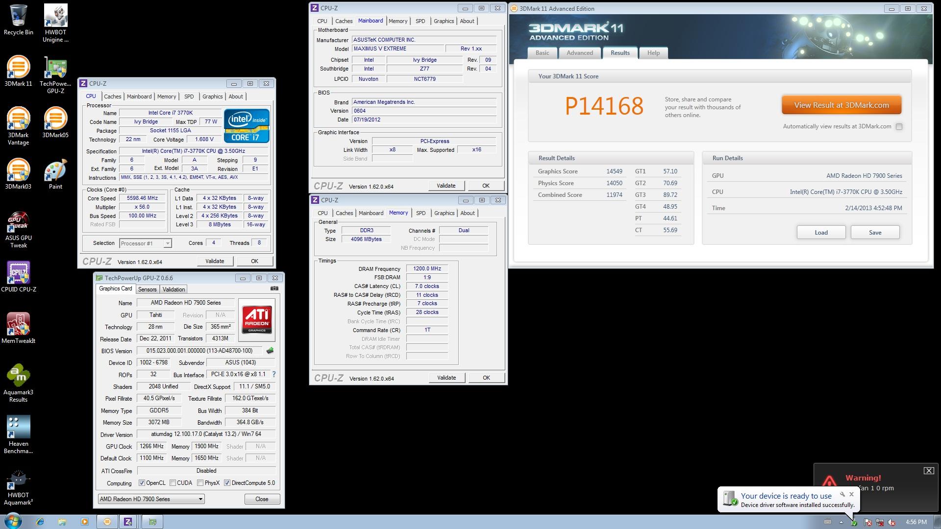
Task: Close the fan Warning popup
Action: [928, 471]
